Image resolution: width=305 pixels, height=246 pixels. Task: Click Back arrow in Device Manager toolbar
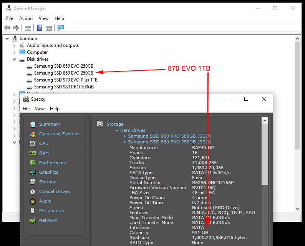click(7, 28)
